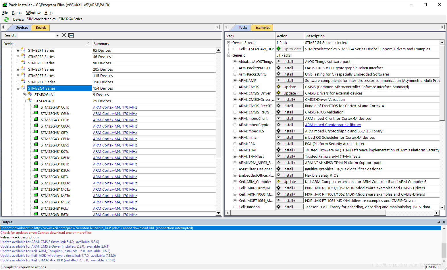Select STM32G431R6Ix device
Screen dimensions: 447x270
point(54,208)
